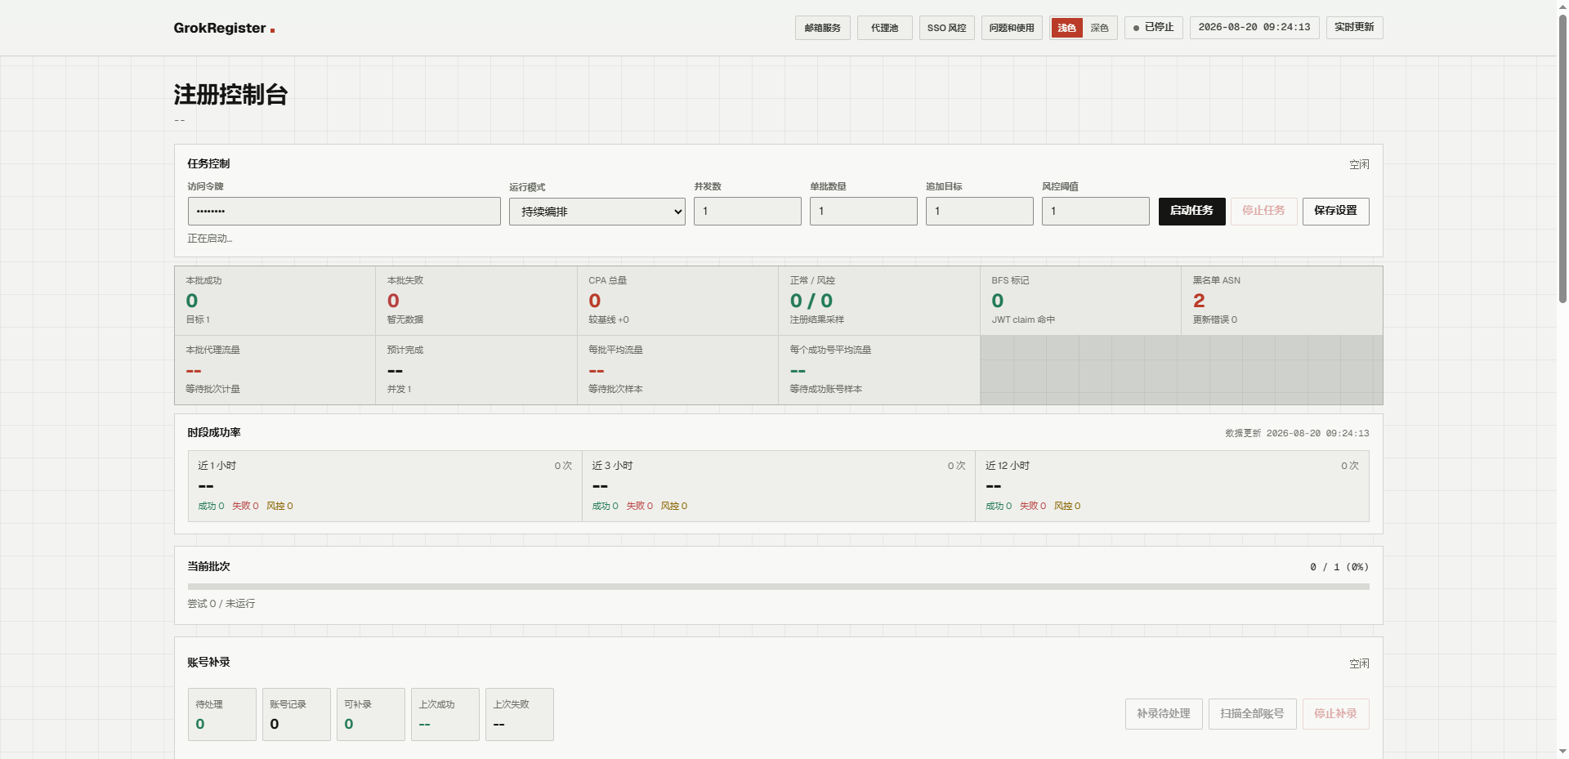Click the 数据更新 timestamp in 时段成功率
This screenshot has height=759, width=1569.
coord(1297,433)
